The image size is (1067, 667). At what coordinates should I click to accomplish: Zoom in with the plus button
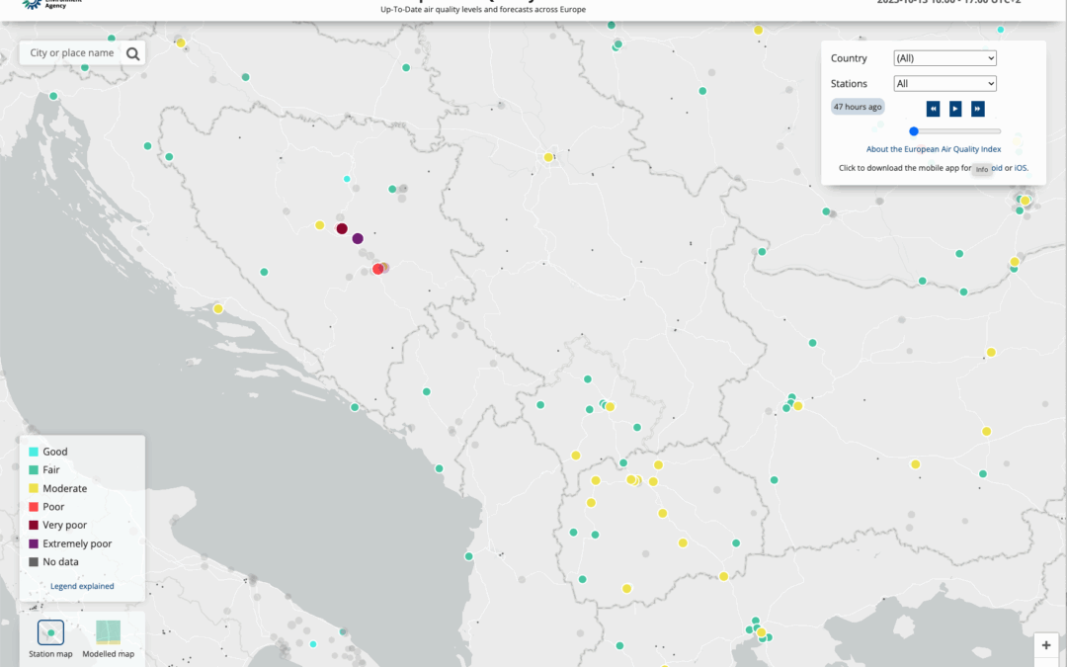click(x=1046, y=645)
